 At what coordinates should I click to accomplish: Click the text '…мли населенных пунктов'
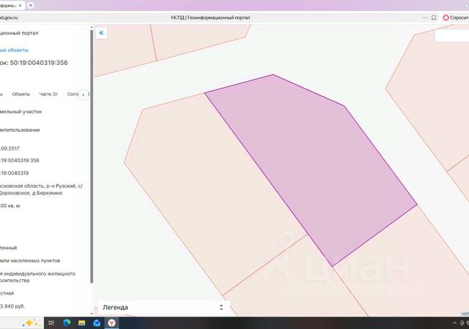tap(30, 260)
